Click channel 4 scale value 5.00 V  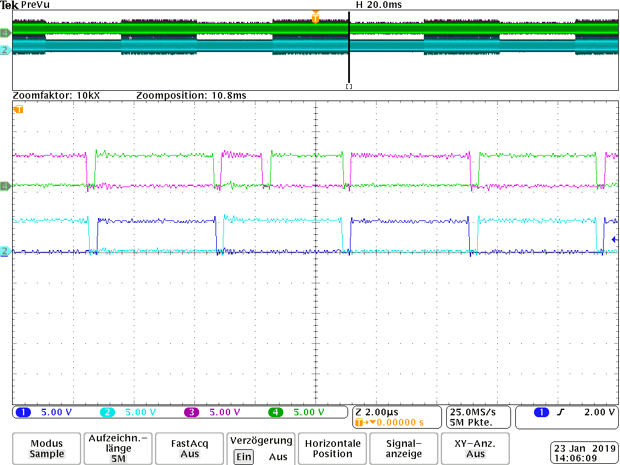click(x=309, y=412)
